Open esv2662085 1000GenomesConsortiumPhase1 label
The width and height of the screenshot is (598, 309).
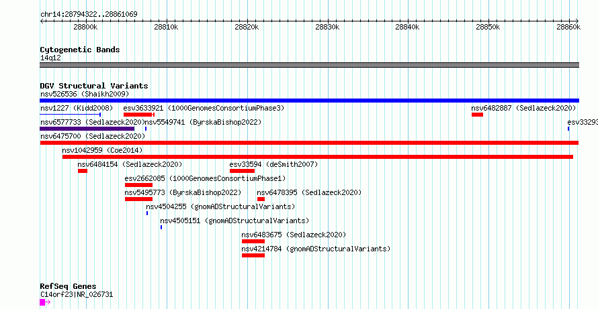pos(205,178)
